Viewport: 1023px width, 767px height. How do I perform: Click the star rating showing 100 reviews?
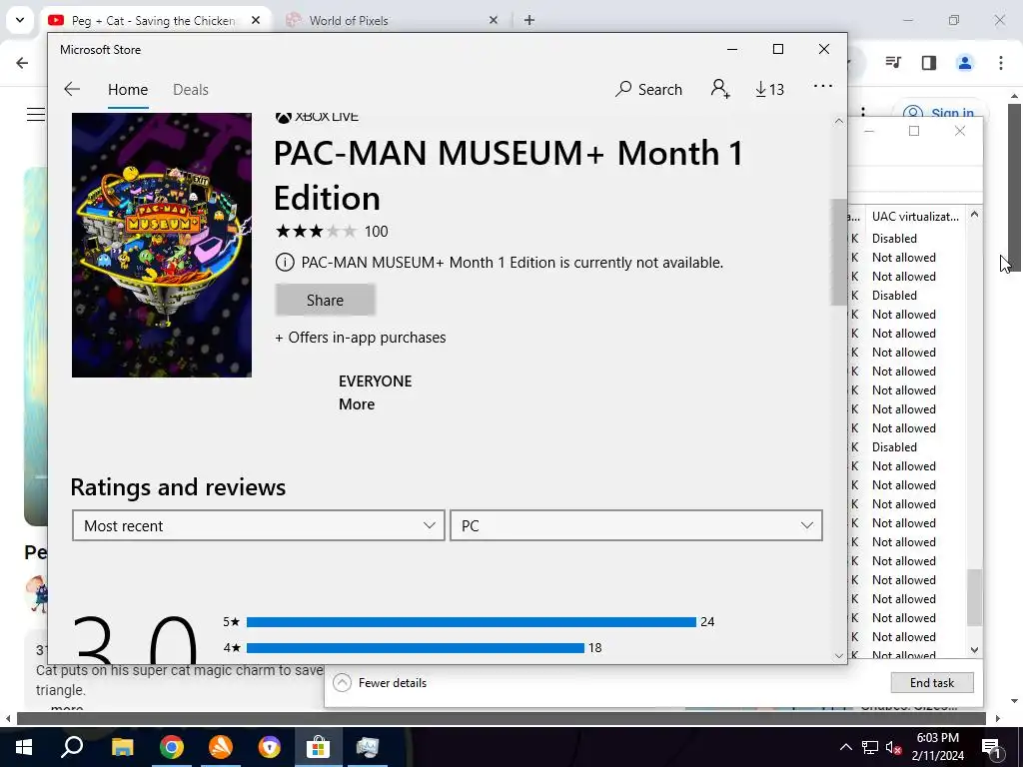332,232
